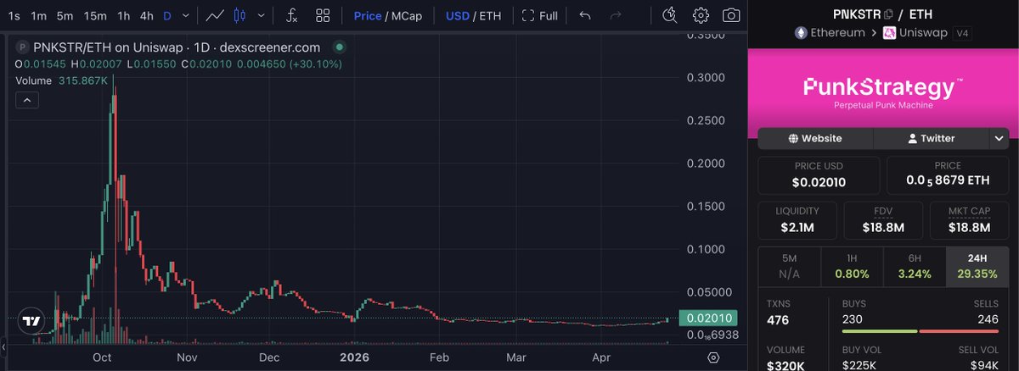Expand the chart style dropdown arrow
Viewport: 1019px width, 371px height.
tap(261, 15)
